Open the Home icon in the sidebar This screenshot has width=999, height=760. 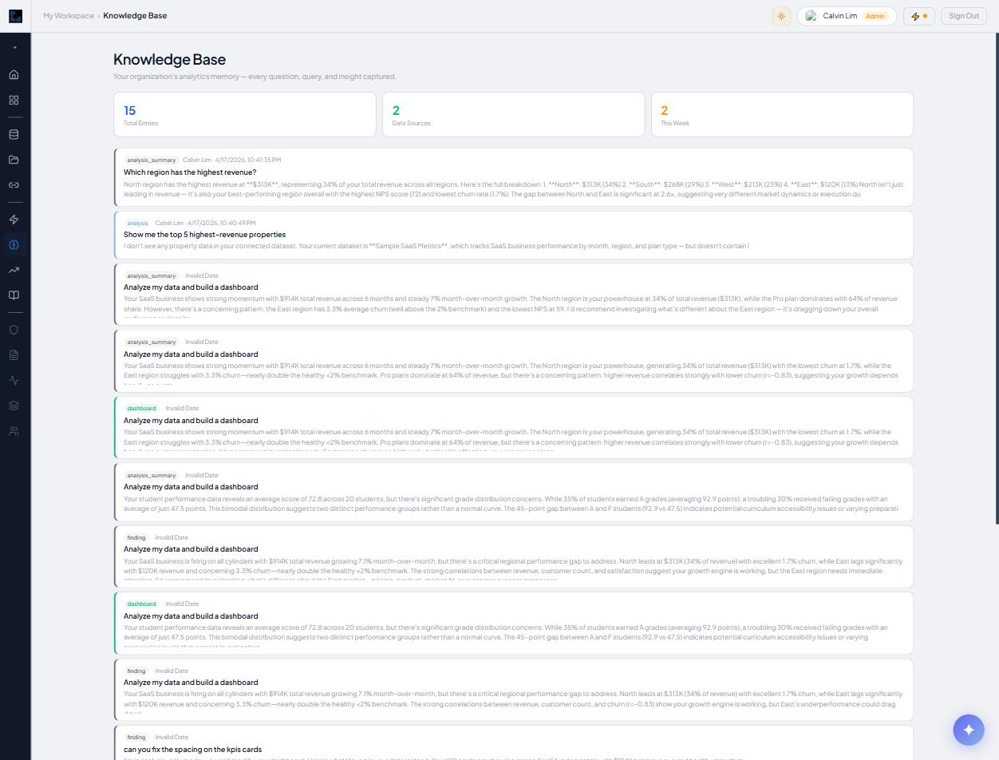click(x=14, y=75)
